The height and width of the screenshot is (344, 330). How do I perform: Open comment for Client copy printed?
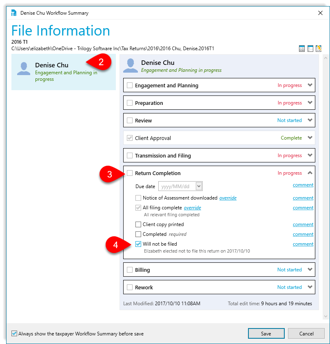pos(303,224)
